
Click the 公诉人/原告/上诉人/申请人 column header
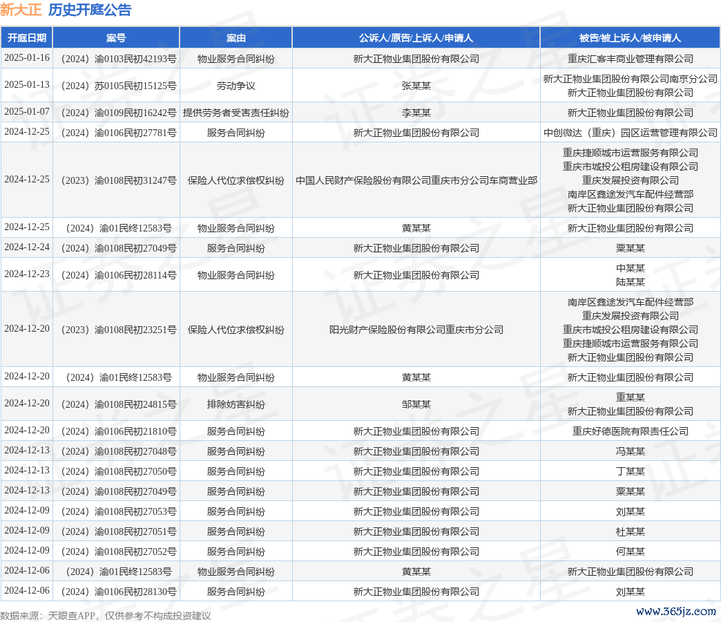click(x=416, y=38)
